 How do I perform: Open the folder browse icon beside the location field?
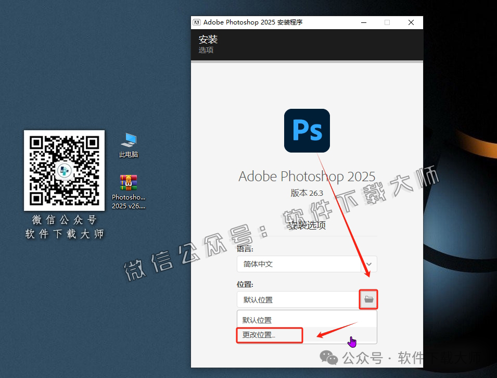[x=368, y=299]
